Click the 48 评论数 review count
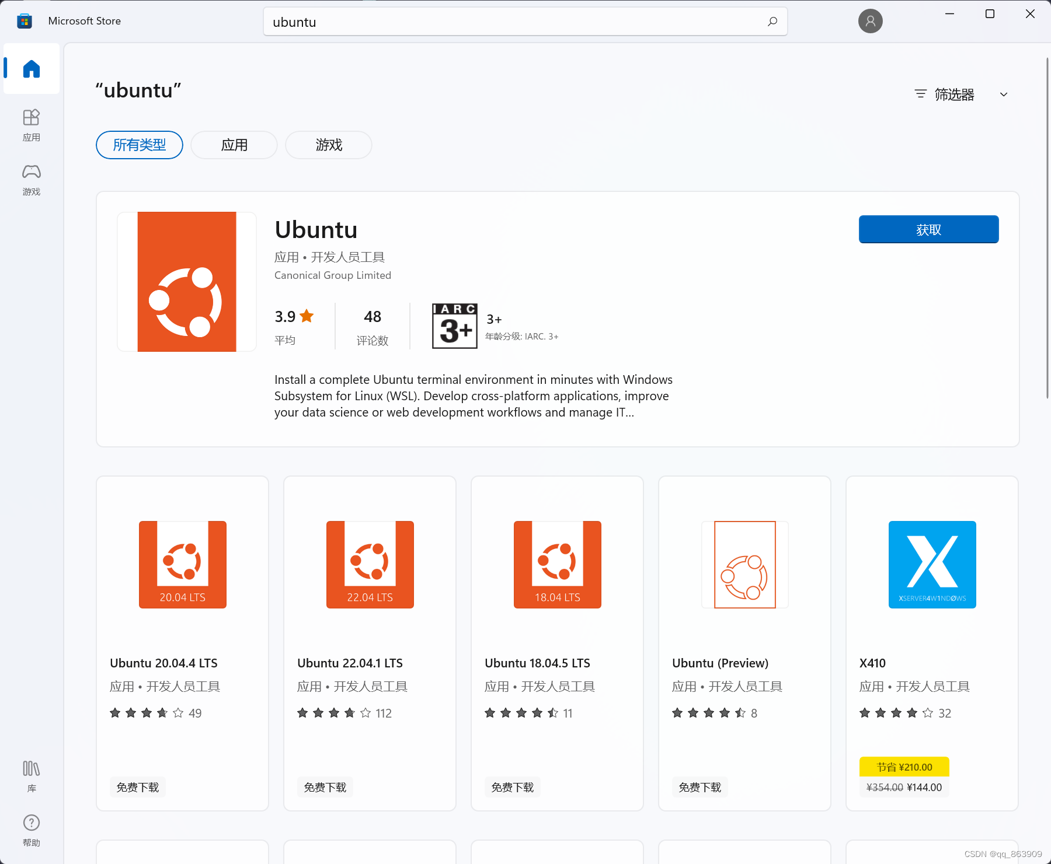 (373, 327)
